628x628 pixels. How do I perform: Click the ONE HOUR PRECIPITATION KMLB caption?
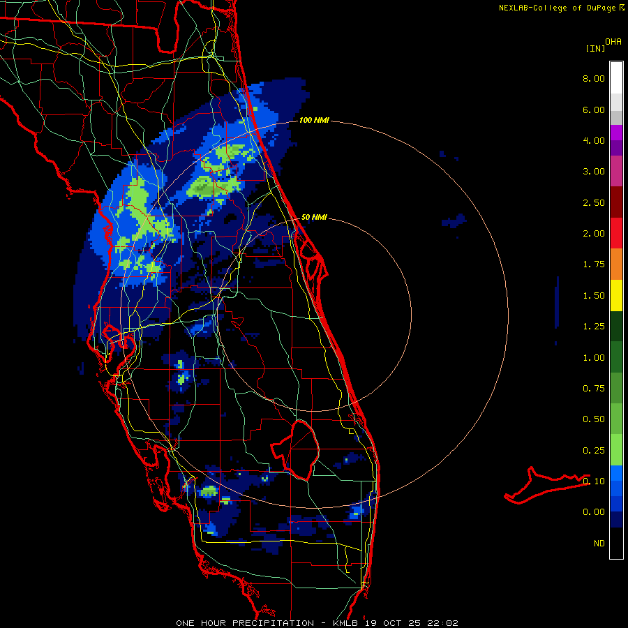click(317, 623)
